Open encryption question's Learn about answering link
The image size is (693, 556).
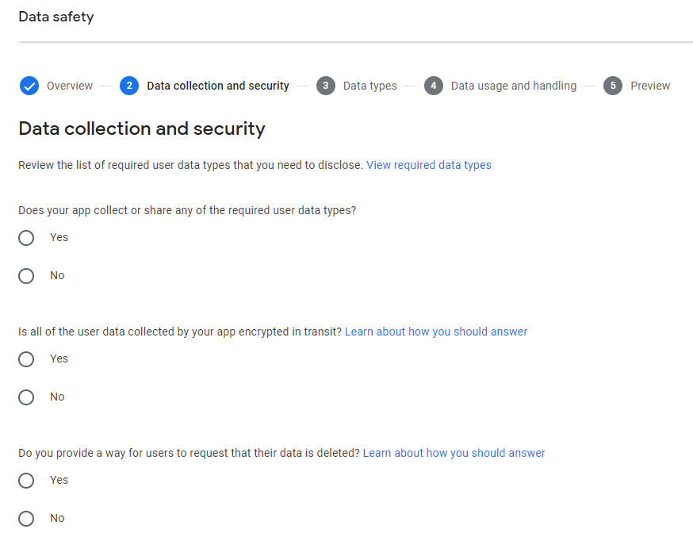[436, 332]
